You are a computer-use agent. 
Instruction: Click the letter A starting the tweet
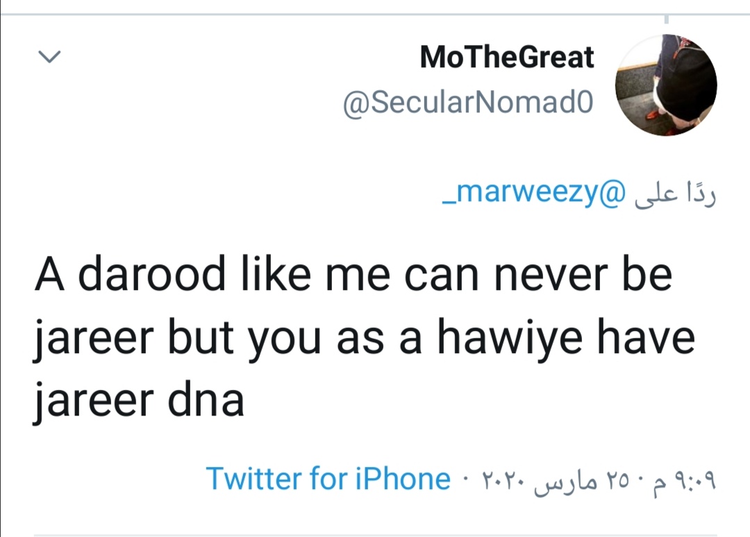47,274
